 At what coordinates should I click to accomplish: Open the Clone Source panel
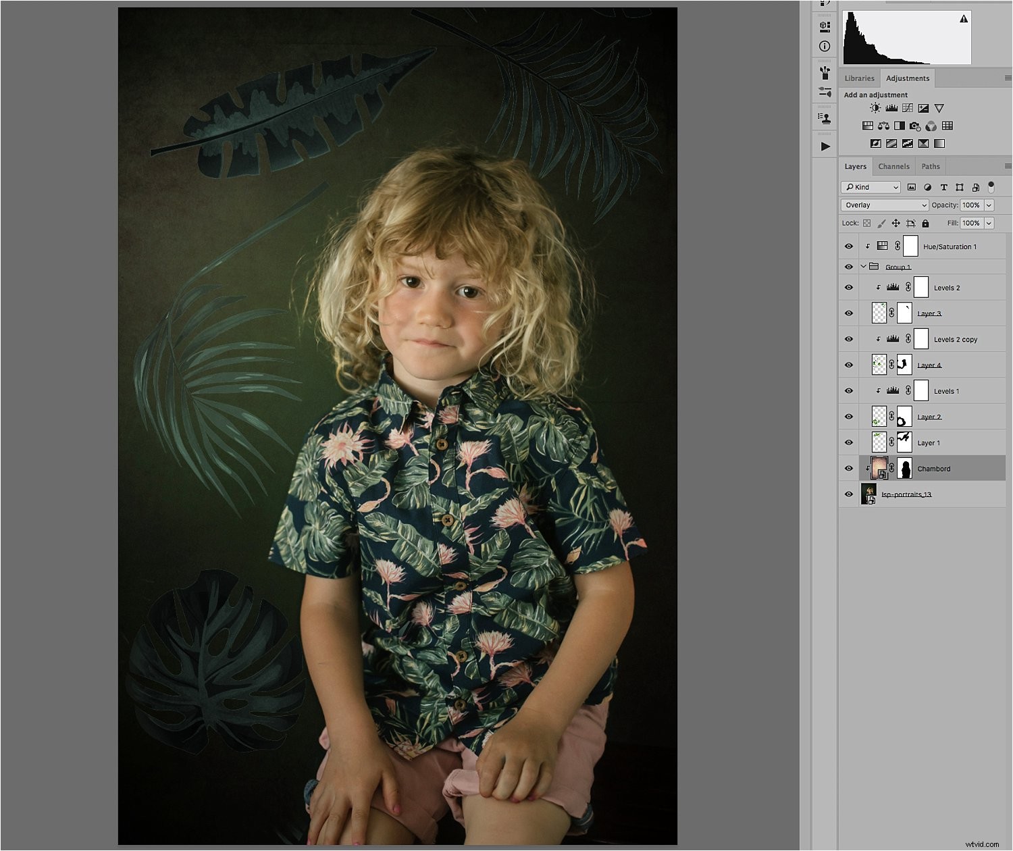click(x=823, y=118)
